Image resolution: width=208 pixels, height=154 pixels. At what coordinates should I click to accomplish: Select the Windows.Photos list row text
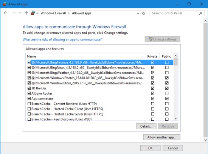(88, 78)
